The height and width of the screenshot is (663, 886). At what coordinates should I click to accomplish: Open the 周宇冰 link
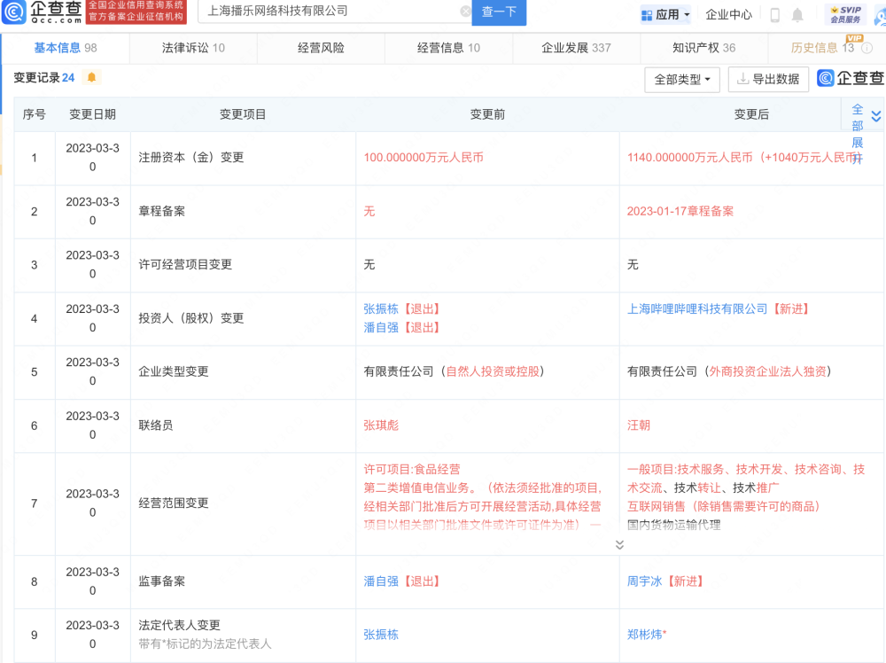(644, 581)
